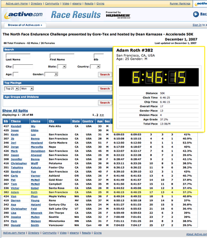Click the Hummer sponsor logo
Image resolution: width=207 pixels, height=238 pixels.
click(x=118, y=15)
